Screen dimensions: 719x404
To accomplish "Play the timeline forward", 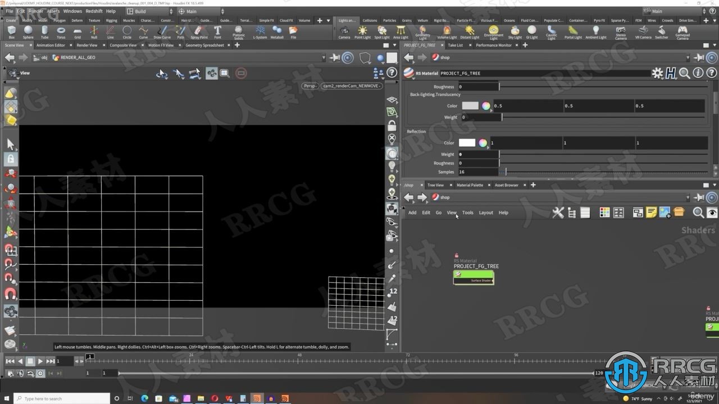I will pos(40,361).
